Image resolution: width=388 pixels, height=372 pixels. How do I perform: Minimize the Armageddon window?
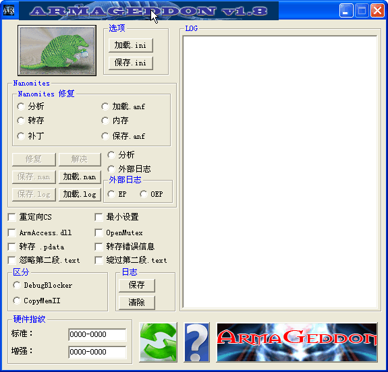[346, 11]
